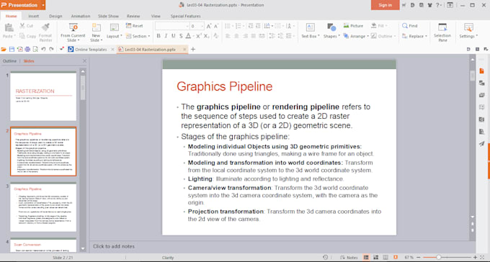Click the Redo arrow
The width and height of the screenshot is (490, 262).
[x=52, y=50]
